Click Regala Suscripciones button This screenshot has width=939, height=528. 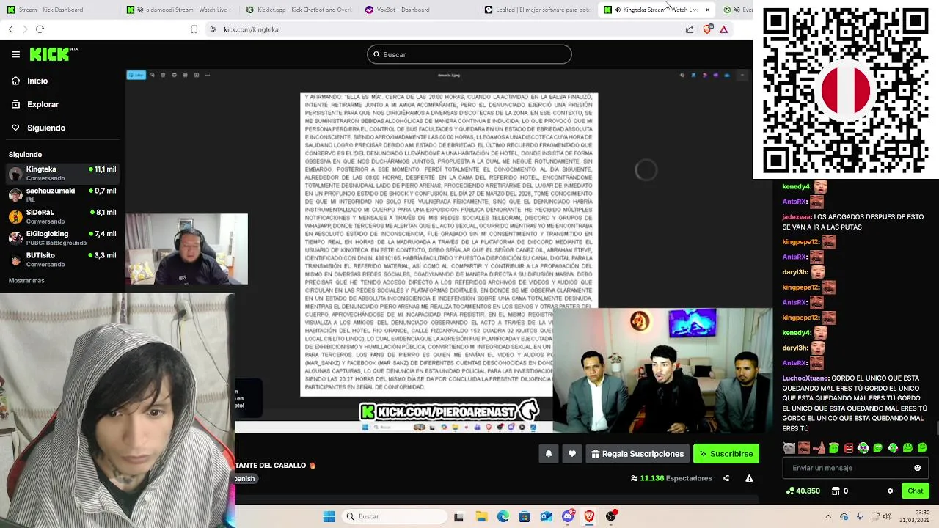637,454
